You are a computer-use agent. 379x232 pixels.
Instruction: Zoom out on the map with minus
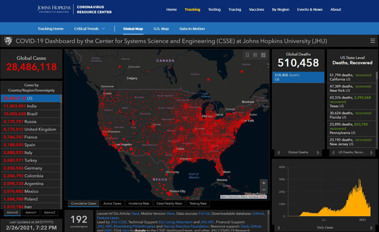(x=264, y=190)
